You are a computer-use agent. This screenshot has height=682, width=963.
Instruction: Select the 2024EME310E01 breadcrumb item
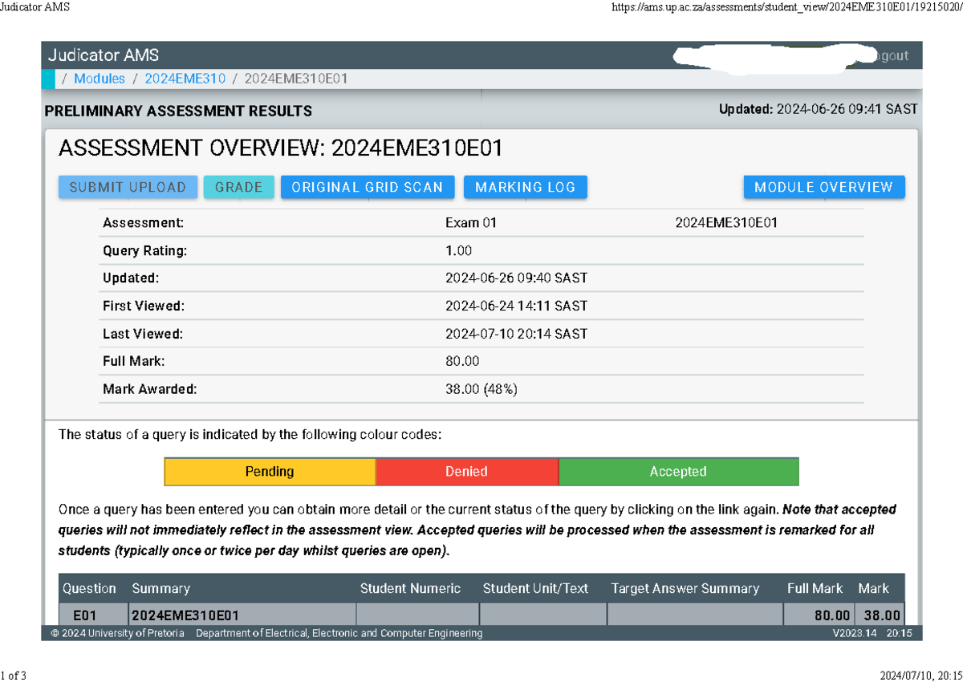tap(296, 79)
